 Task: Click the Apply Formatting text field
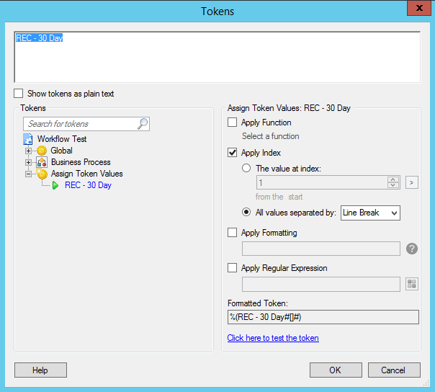point(321,249)
